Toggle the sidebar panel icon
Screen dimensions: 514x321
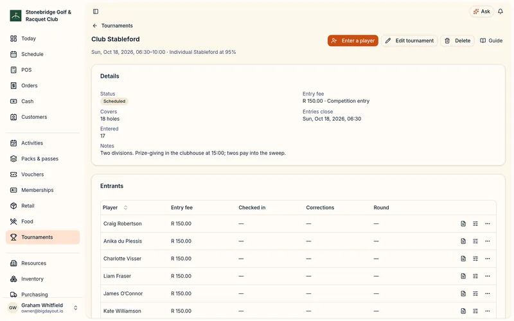pos(96,12)
